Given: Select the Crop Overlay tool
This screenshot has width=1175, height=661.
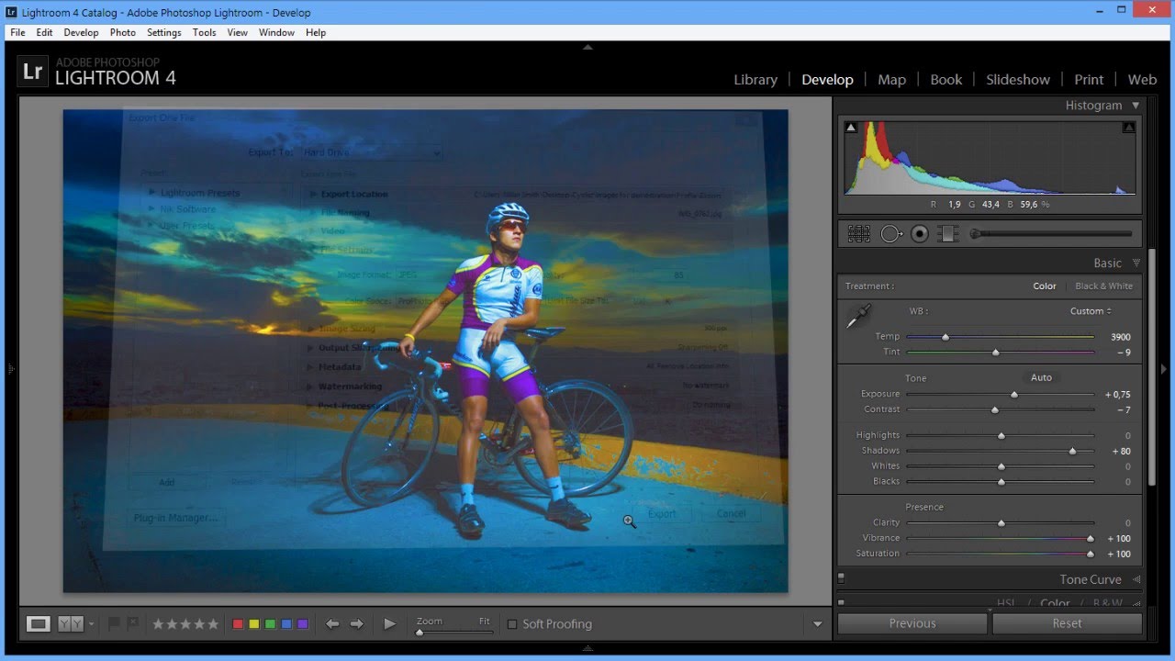Looking at the screenshot, I should click(x=859, y=234).
